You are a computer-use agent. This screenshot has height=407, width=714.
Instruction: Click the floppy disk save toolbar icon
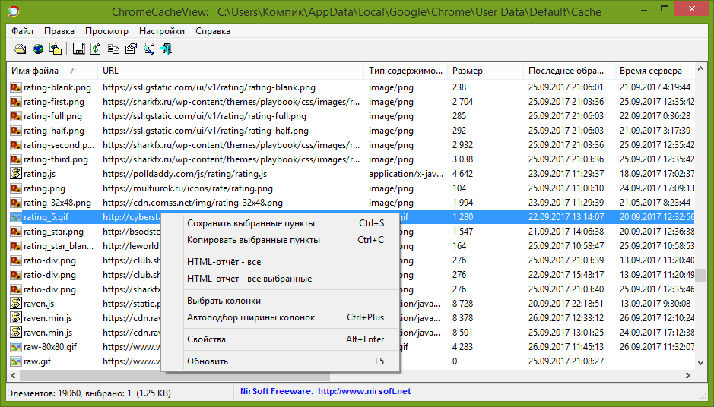[x=79, y=49]
